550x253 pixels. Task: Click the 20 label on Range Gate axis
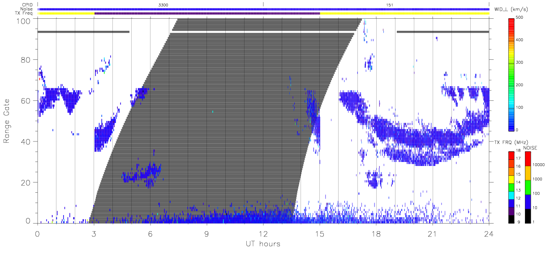tap(26, 182)
